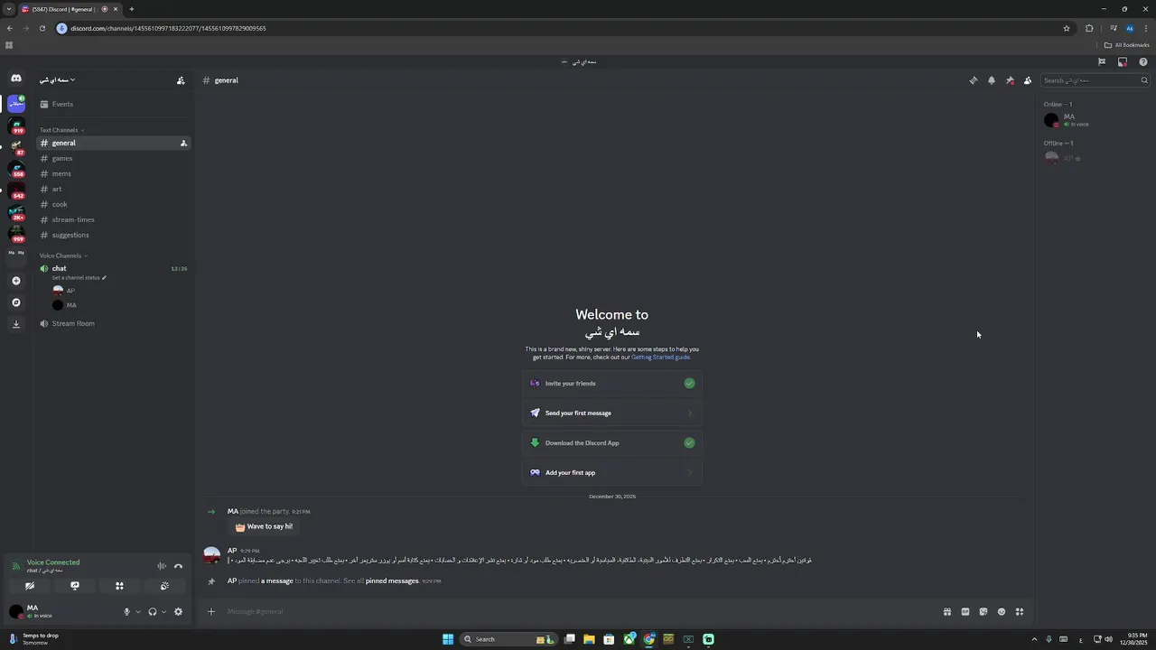Open the sticker picker icon
Image resolution: width=1156 pixels, height=650 pixels.
click(x=984, y=612)
